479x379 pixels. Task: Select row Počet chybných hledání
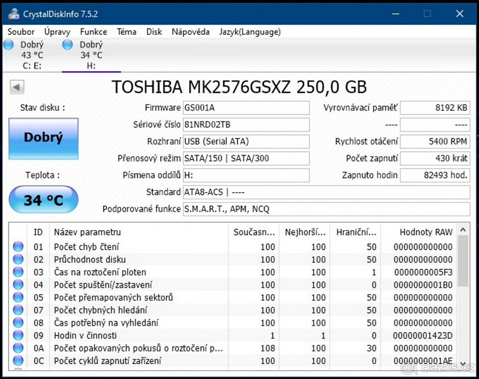(x=233, y=310)
